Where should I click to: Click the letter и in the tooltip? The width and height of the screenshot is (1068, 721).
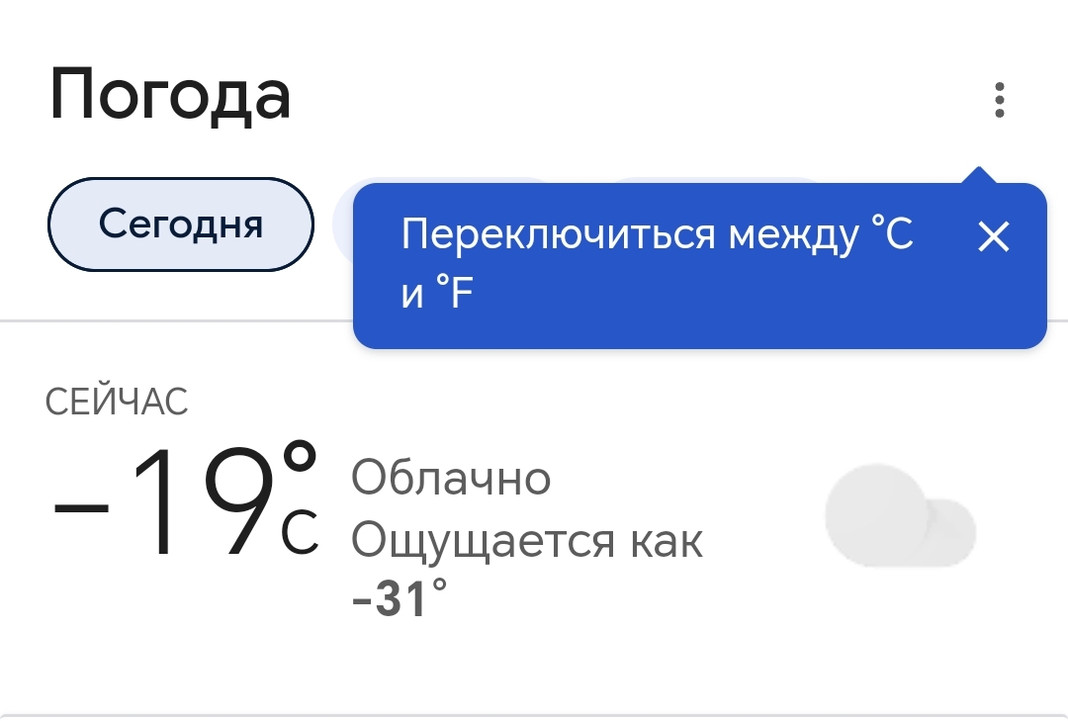(x=412, y=296)
